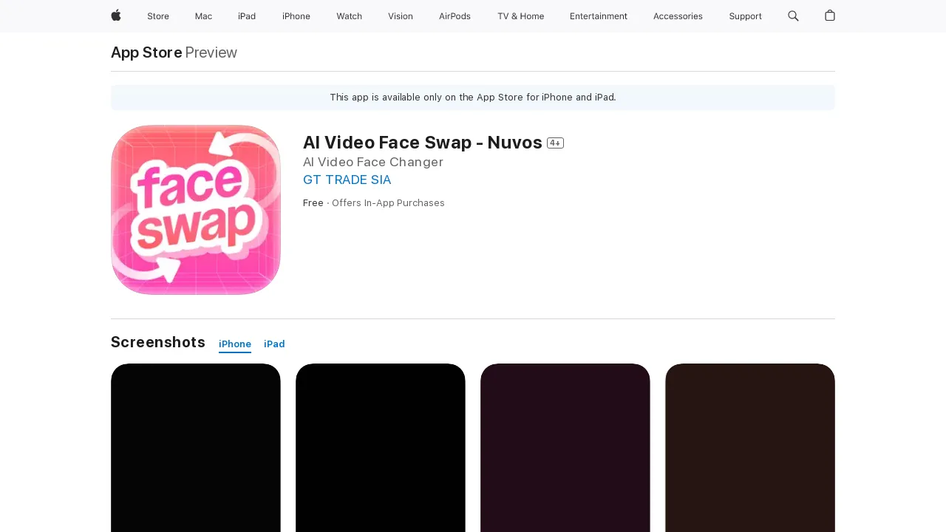Click the App Store heading link
The height and width of the screenshot is (532, 946).
pyautogui.click(x=146, y=52)
